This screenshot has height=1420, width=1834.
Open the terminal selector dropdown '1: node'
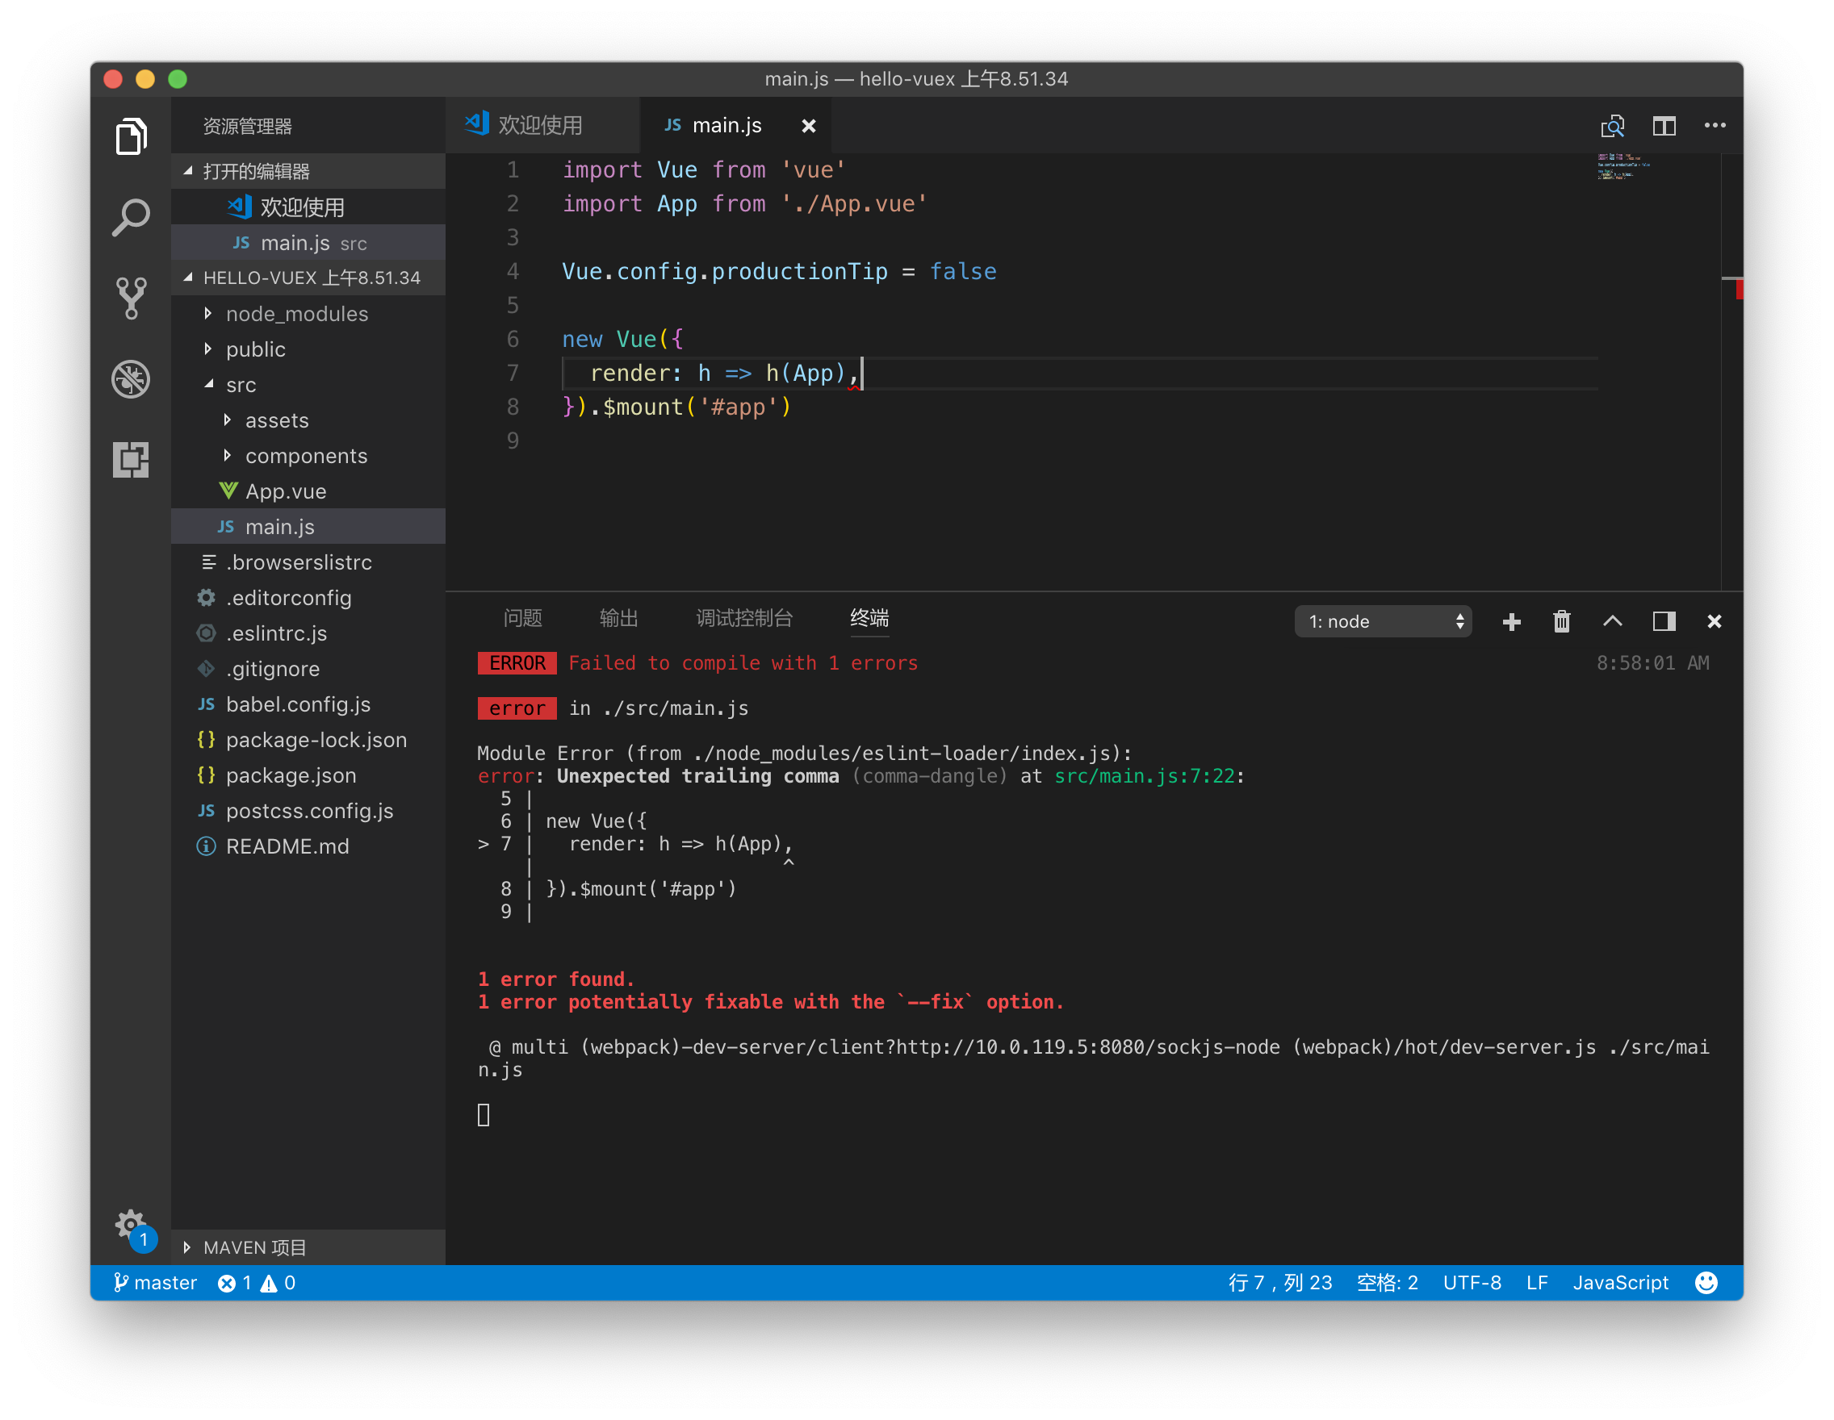pos(1383,622)
